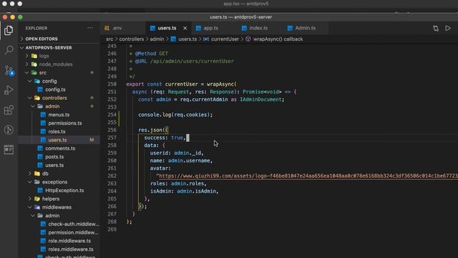458x258 pixels.
Task: Click the 'roles: admin.roles,' line
Action: [x=178, y=183]
